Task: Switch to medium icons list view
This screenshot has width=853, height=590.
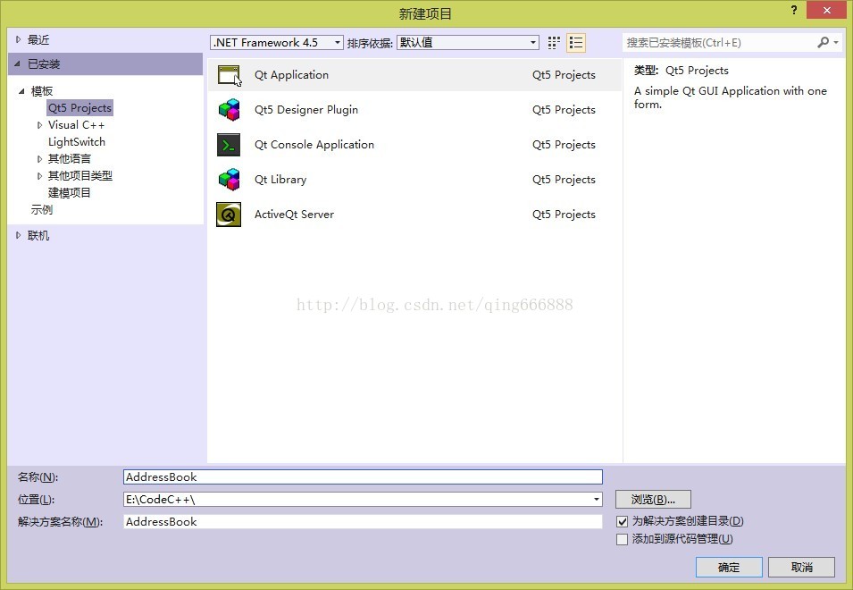Action: 575,42
